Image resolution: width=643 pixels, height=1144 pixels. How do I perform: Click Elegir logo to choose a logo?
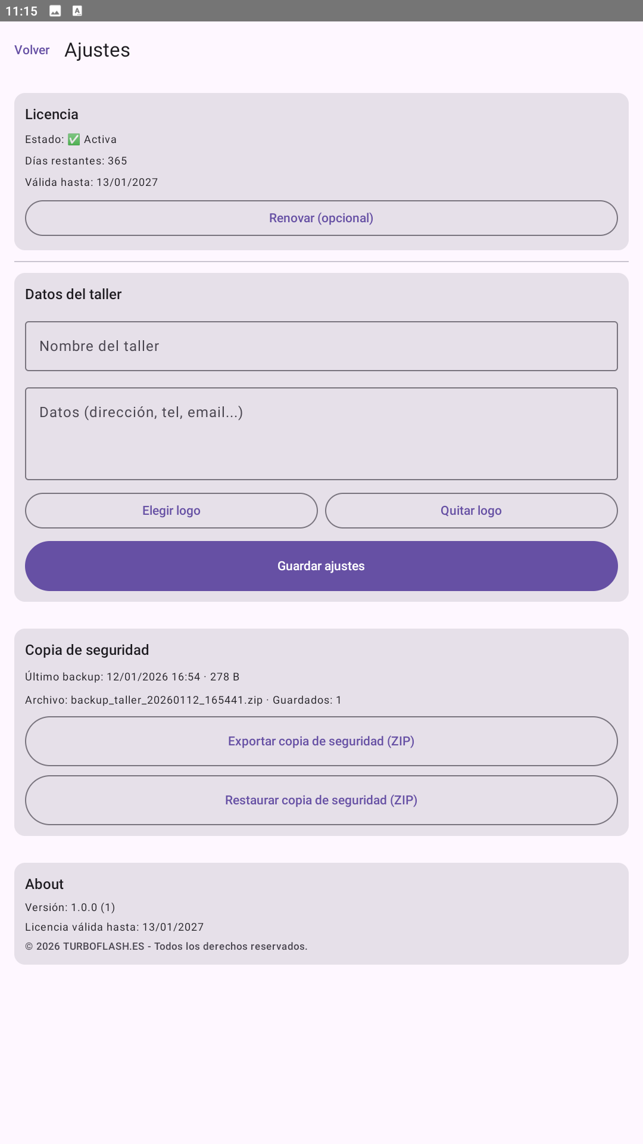[x=171, y=511]
